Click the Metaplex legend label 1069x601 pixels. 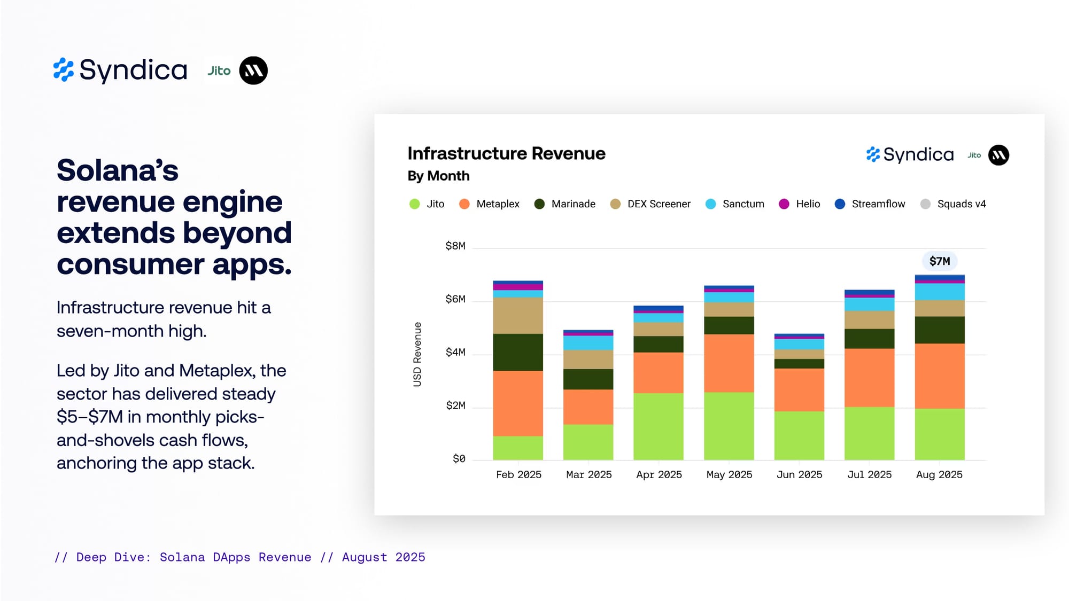498,204
